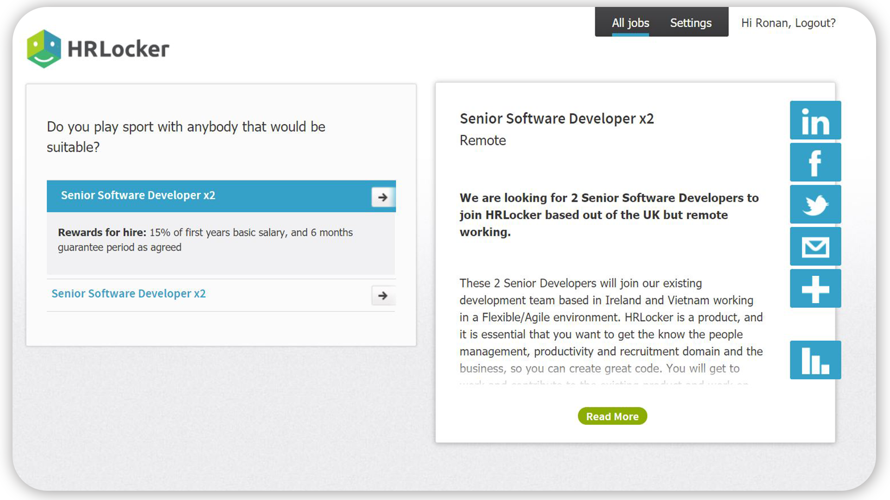
Task: Click the Remote location label
Action: (x=483, y=140)
